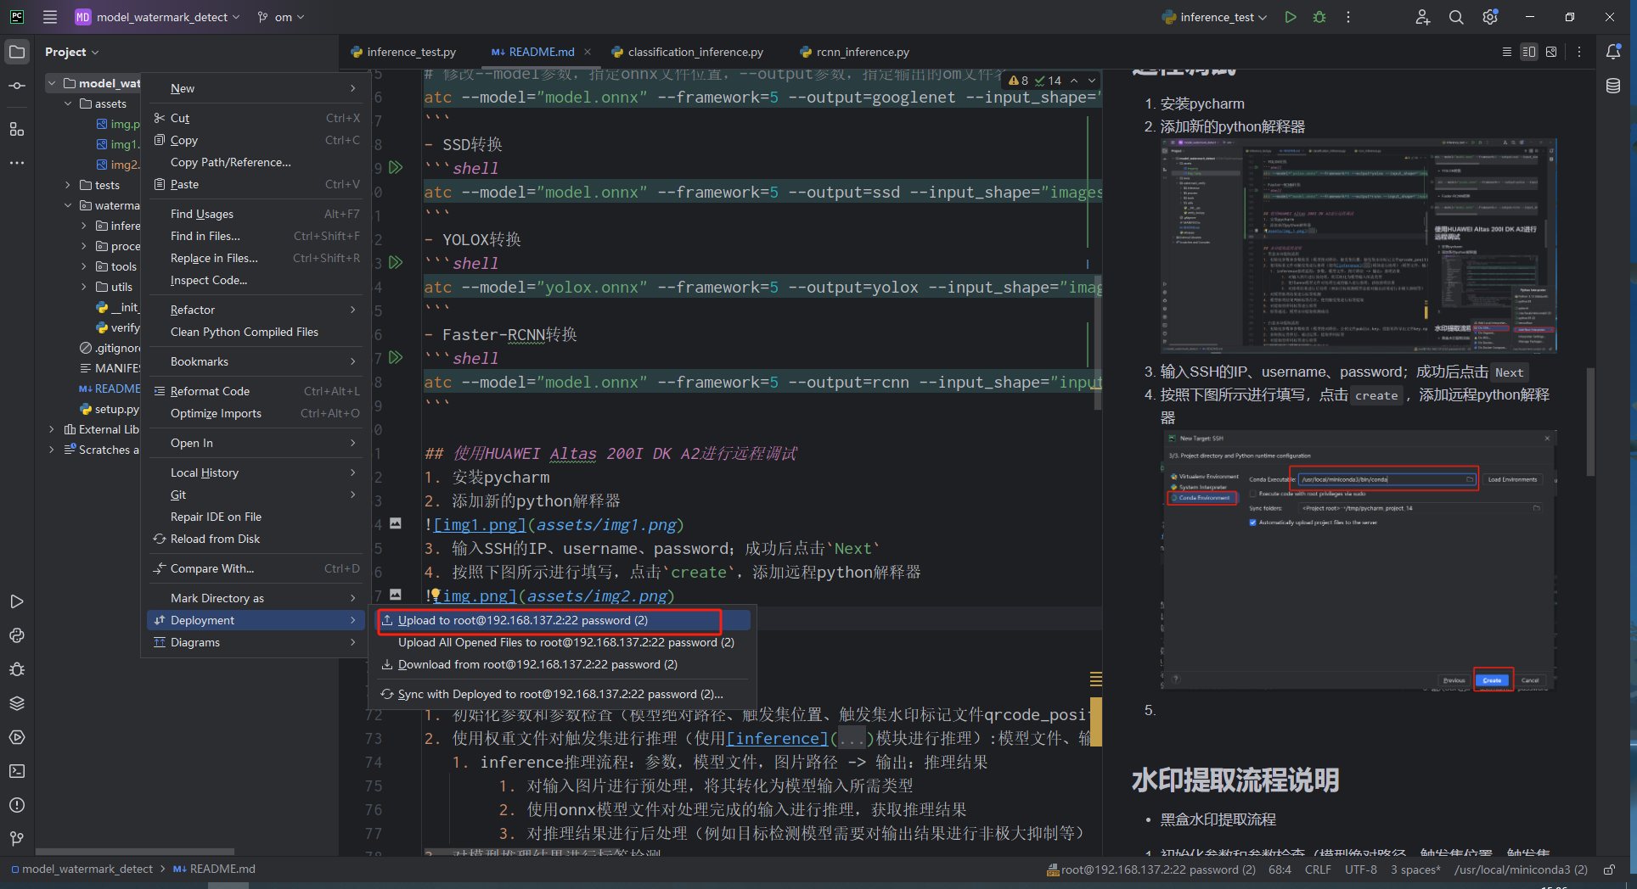The height and width of the screenshot is (889, 1637).
Task: Open the model_watermark_detect project dropdown
Action: [x=157, y=17]
